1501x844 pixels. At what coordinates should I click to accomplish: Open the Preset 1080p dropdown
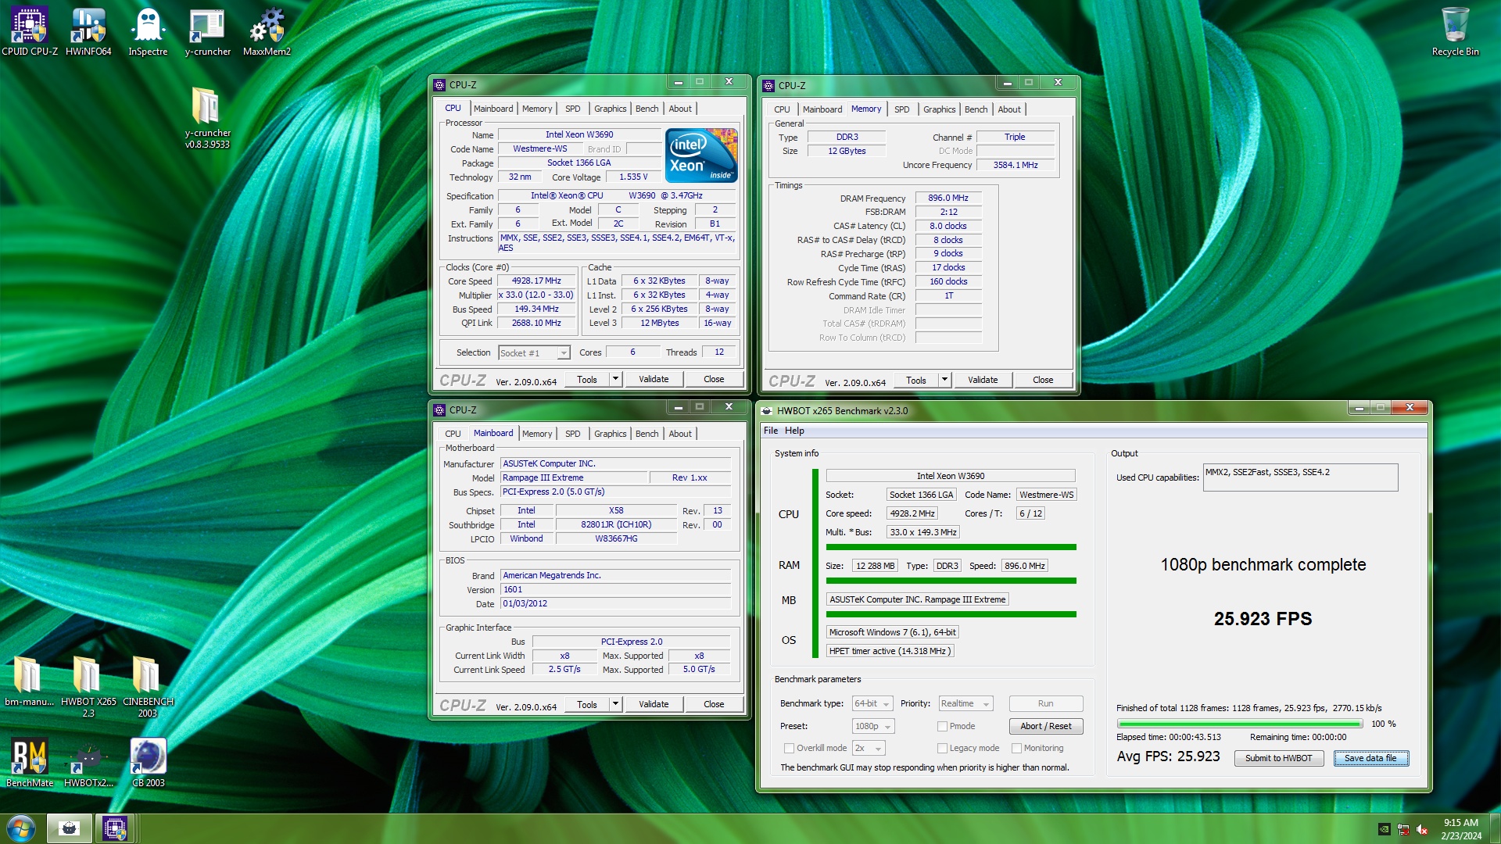[873, 726]
